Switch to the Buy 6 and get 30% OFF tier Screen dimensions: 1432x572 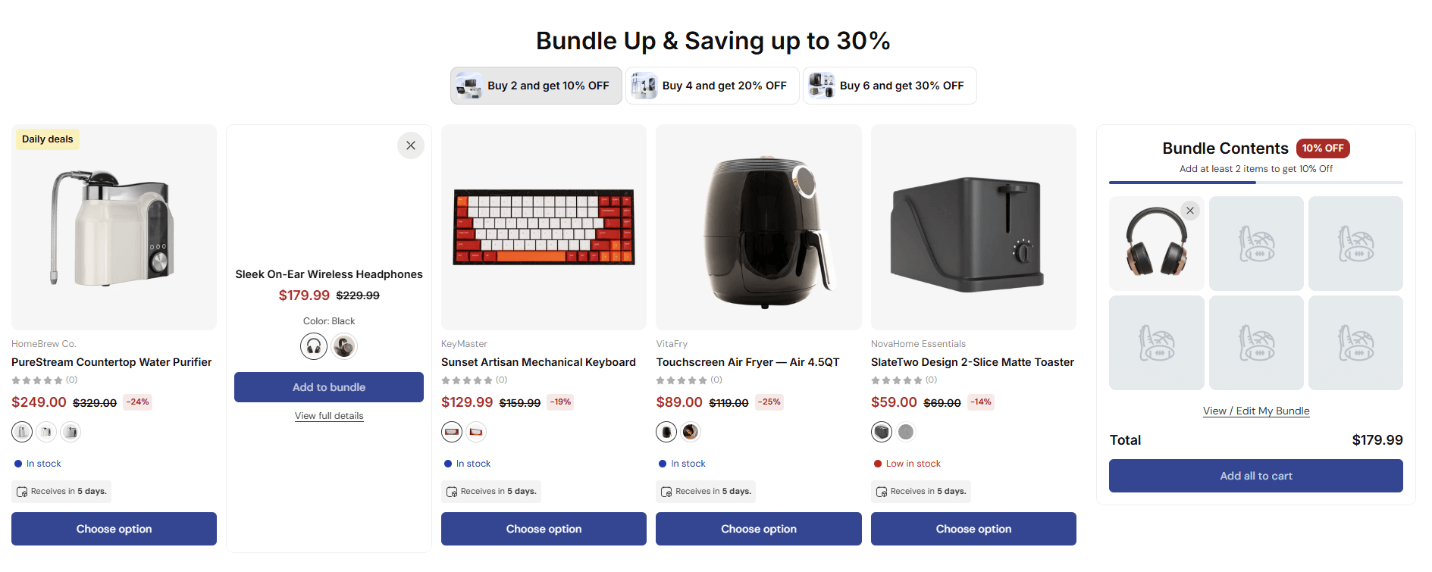(888, 85)
